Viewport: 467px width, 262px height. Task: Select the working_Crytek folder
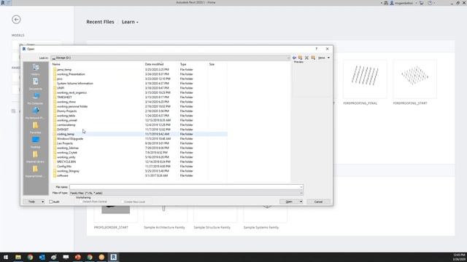point(67,153)
